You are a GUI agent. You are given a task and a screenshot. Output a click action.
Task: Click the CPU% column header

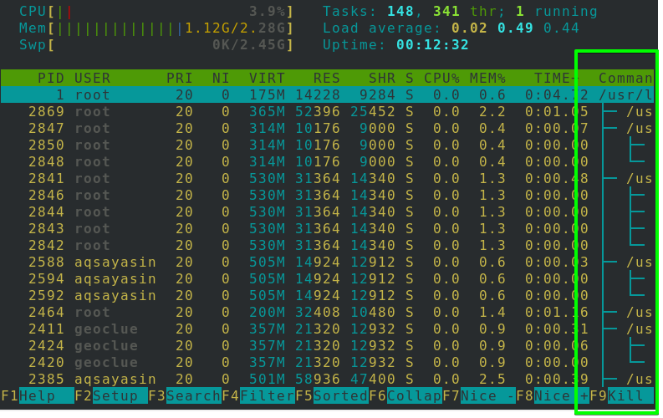(x=441, y=78)
